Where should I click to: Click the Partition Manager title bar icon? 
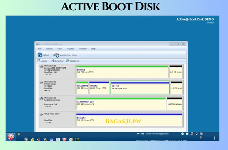click(37, 44)
